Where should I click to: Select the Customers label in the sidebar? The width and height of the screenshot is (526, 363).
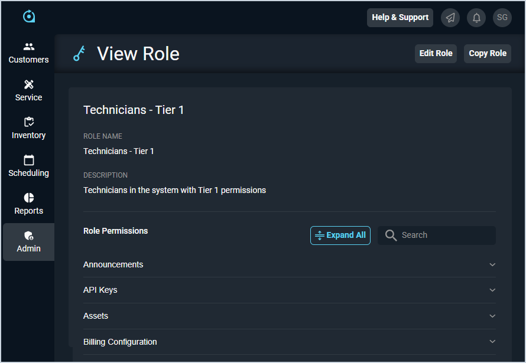28,60
